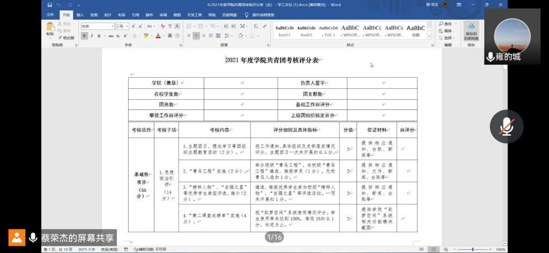
Task: Select the Format Painter tool
Action: tap(66, 38)
